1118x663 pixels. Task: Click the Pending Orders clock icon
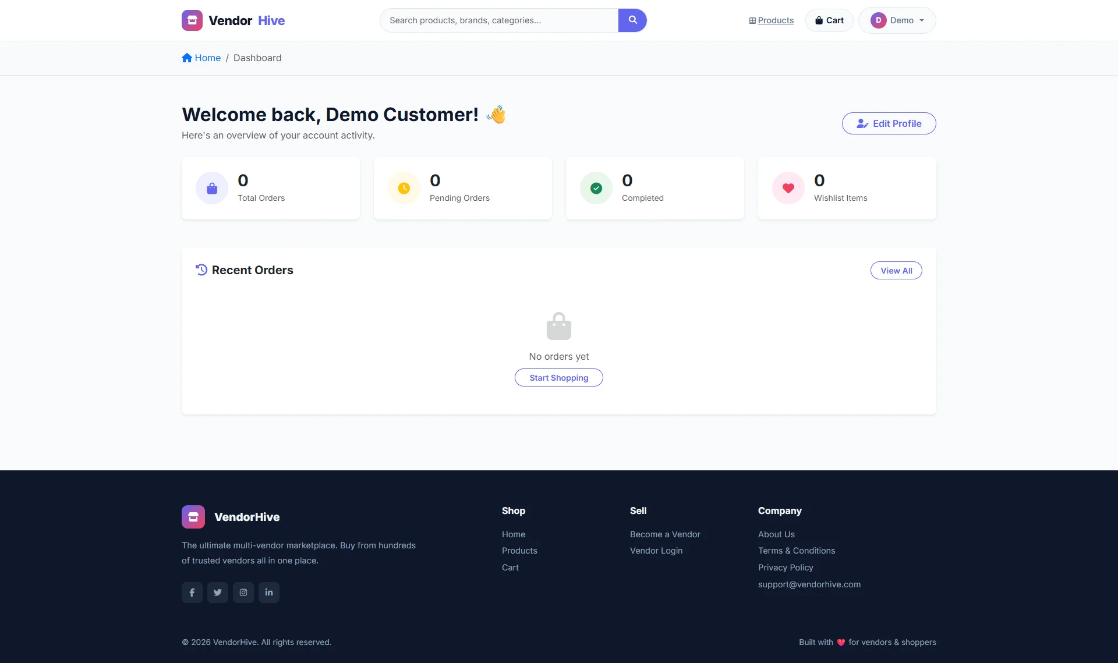tap(404, 188)
